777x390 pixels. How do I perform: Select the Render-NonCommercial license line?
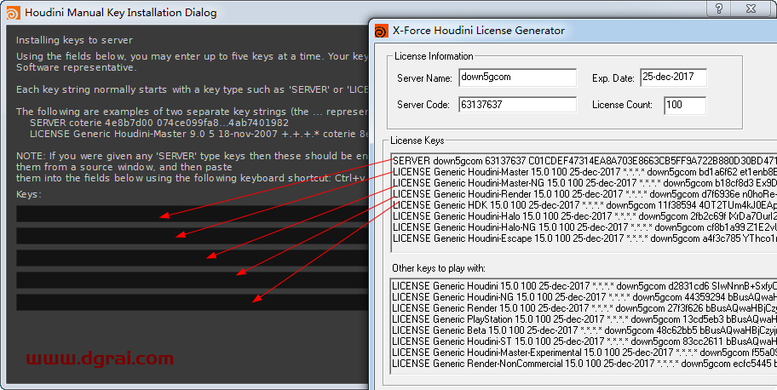click(584, 364)
